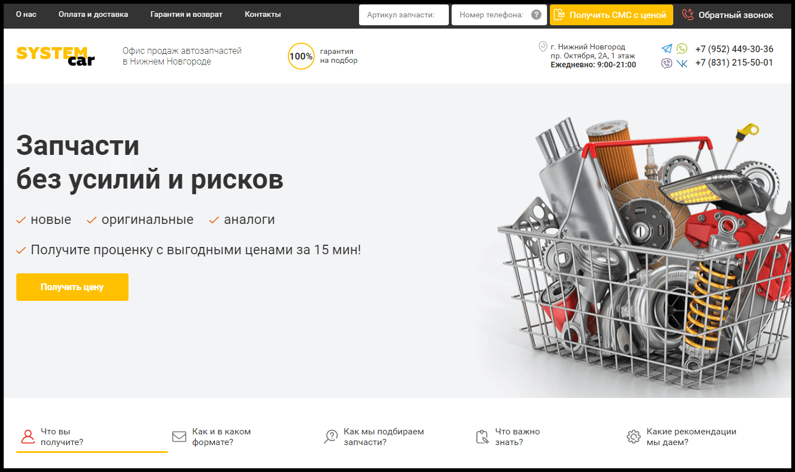Call the +7 (952) 449-30-36 number link
Screen dimensions: 795x472
[734, 49]
